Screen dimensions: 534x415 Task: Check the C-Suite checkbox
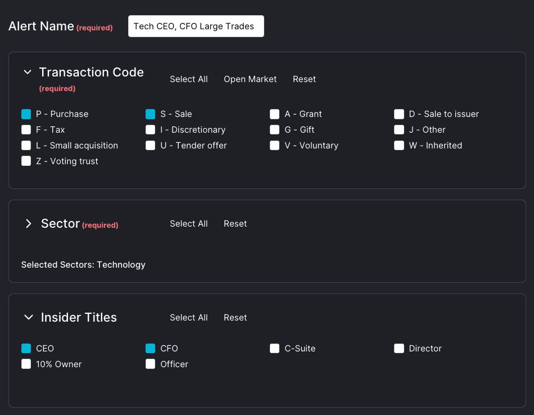click(x=274, y=349)
